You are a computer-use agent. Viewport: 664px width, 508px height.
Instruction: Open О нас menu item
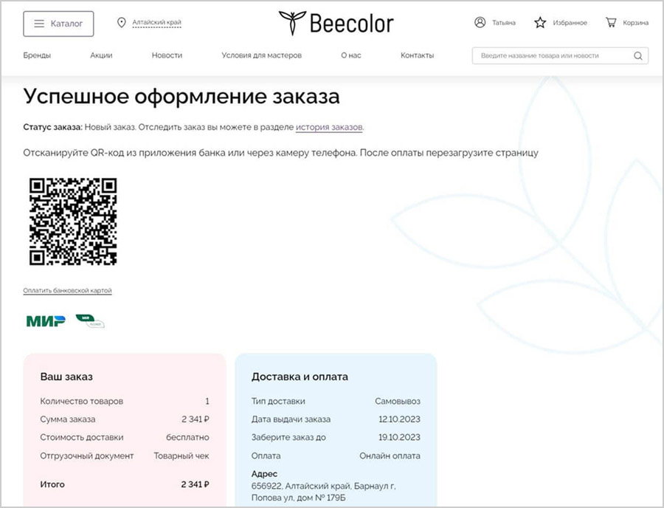point(351,55)
